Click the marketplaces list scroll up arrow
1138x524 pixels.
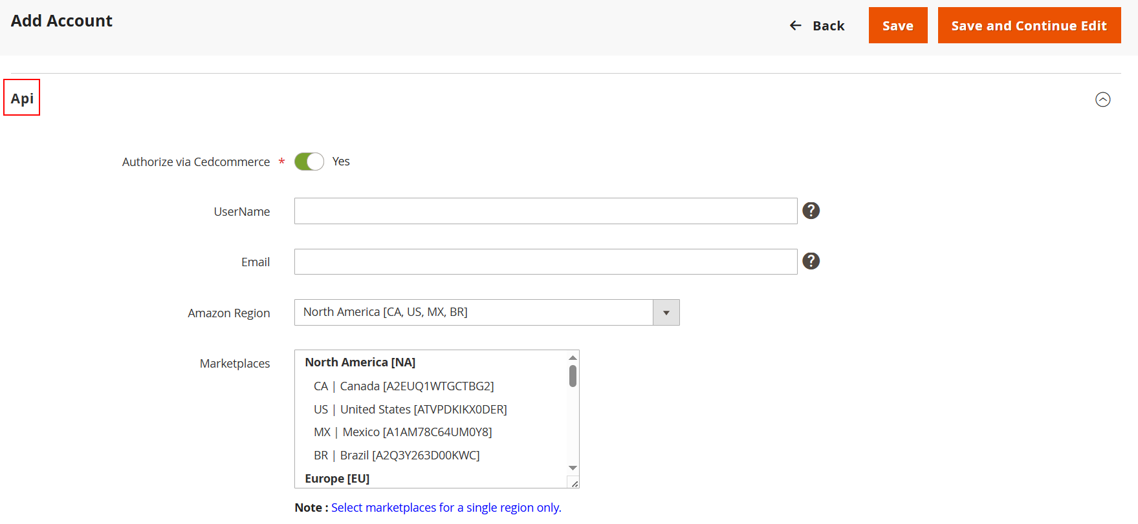coord(573,357)
